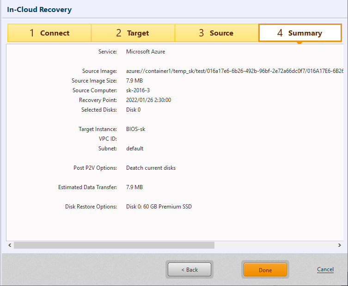Click the Post P2V Options value text
348x286 pixels.
click(x=151, y=168)
